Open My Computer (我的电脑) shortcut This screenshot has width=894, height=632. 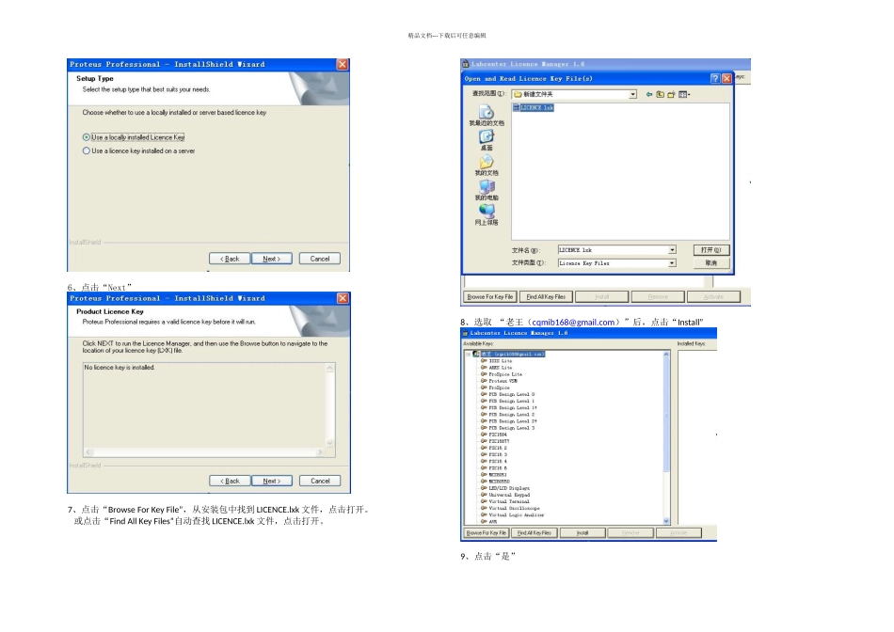click(x=487, y=190)
